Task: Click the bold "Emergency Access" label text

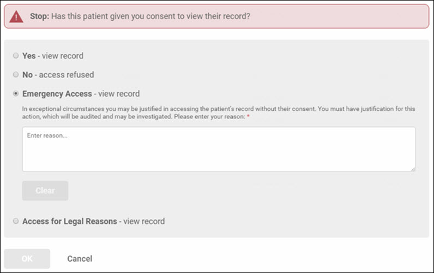Action: point(57,94)
